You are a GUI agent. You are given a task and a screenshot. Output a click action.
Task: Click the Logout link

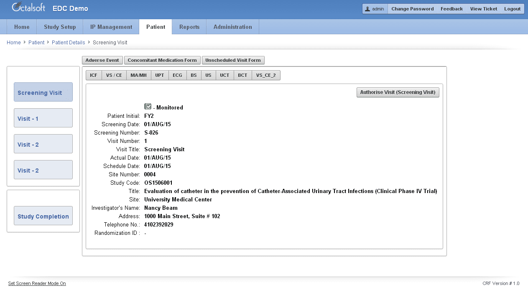point(512,9)
